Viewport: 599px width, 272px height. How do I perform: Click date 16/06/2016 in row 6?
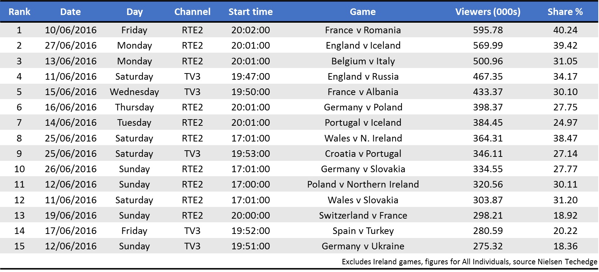pyautogui.click(x=71, y=107)
